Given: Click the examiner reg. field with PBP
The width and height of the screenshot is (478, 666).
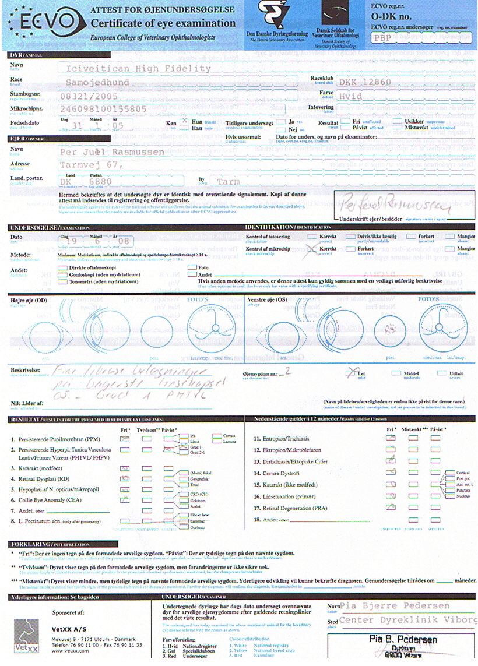Looking at the screenshot, I should [421, 37].
